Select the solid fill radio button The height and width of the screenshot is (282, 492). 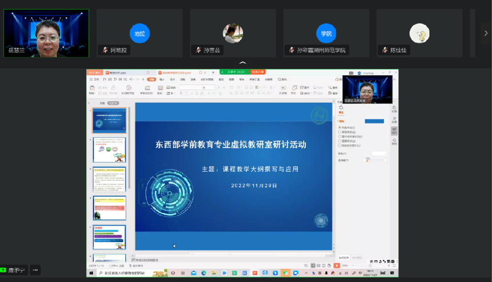(x=340, y=128)
